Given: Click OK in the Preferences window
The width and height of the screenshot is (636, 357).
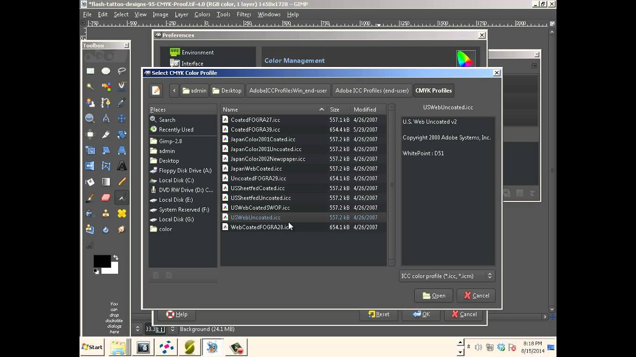Looking at the screenshot, I should [x=421, y=314].
